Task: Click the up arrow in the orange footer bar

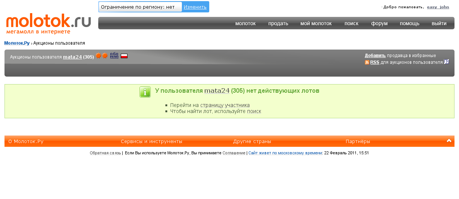Action: [449, 141]
